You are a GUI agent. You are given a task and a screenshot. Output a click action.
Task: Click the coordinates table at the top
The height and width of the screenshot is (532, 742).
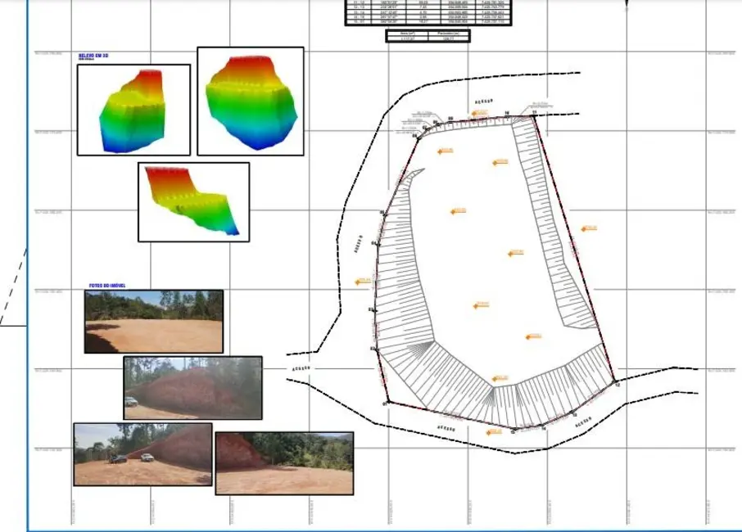[x=428, y=12]
